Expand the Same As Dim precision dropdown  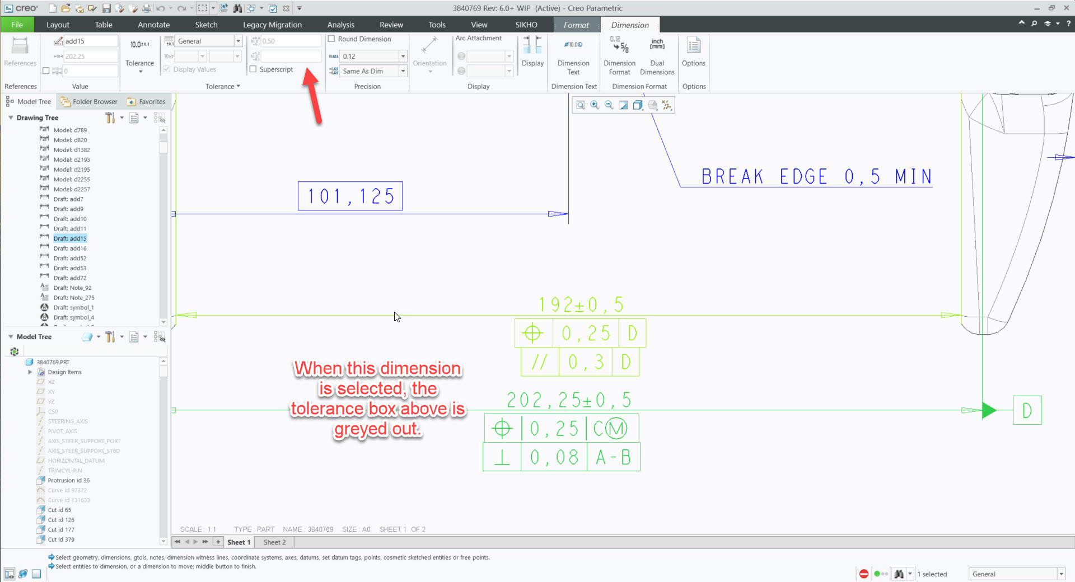pyautogui.click(x=403, y=71)
